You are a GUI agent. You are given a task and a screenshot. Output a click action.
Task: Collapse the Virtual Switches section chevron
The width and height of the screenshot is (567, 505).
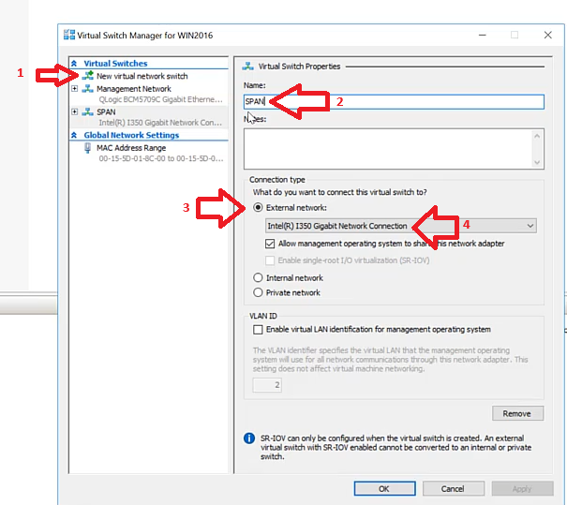(x=74, y=64)
